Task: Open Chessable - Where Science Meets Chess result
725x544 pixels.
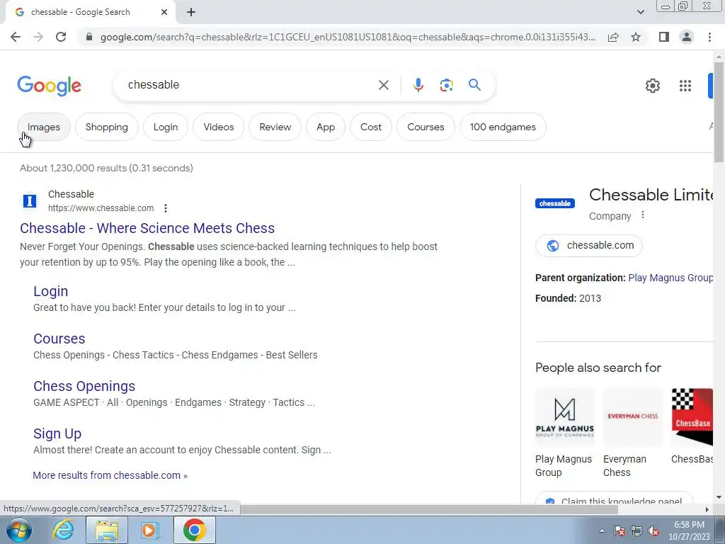Action: (x=147, y=228)
